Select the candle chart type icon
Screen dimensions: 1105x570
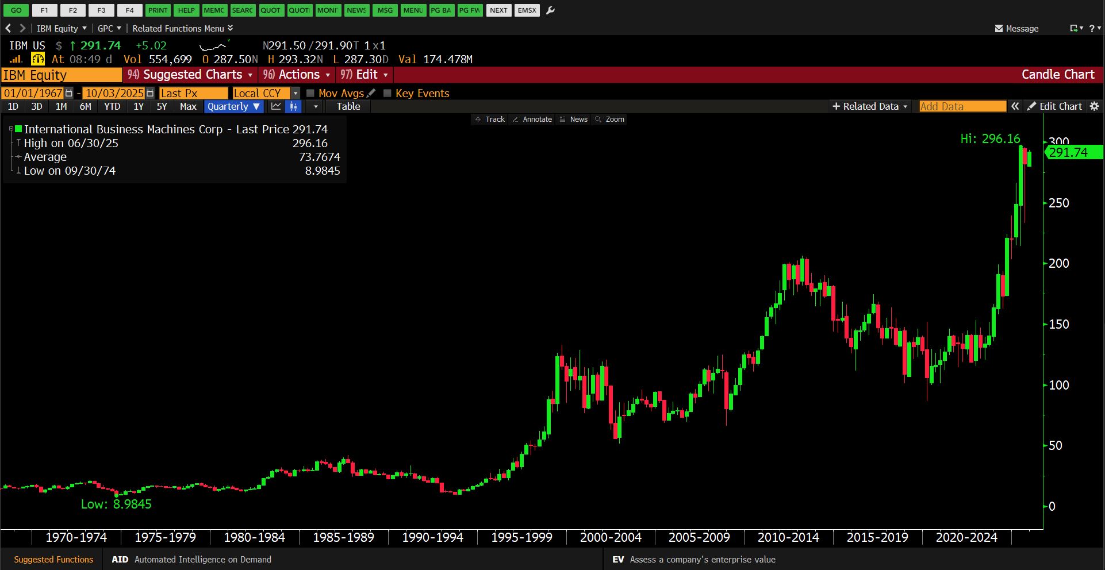pos(294,106)
